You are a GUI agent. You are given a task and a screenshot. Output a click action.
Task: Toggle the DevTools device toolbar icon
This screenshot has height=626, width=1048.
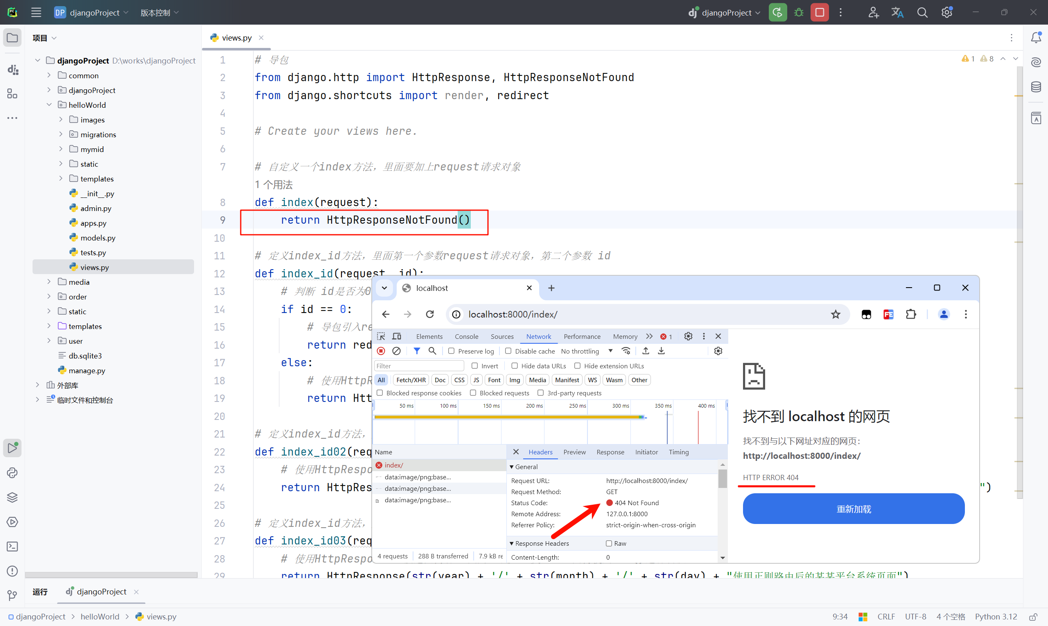[397, 336]
